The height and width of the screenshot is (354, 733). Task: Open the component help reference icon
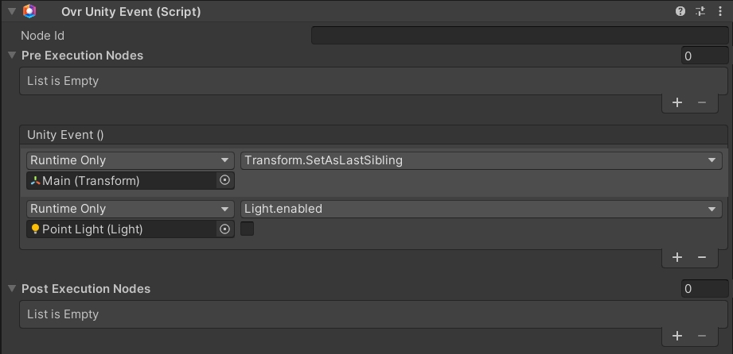[680, 11]
